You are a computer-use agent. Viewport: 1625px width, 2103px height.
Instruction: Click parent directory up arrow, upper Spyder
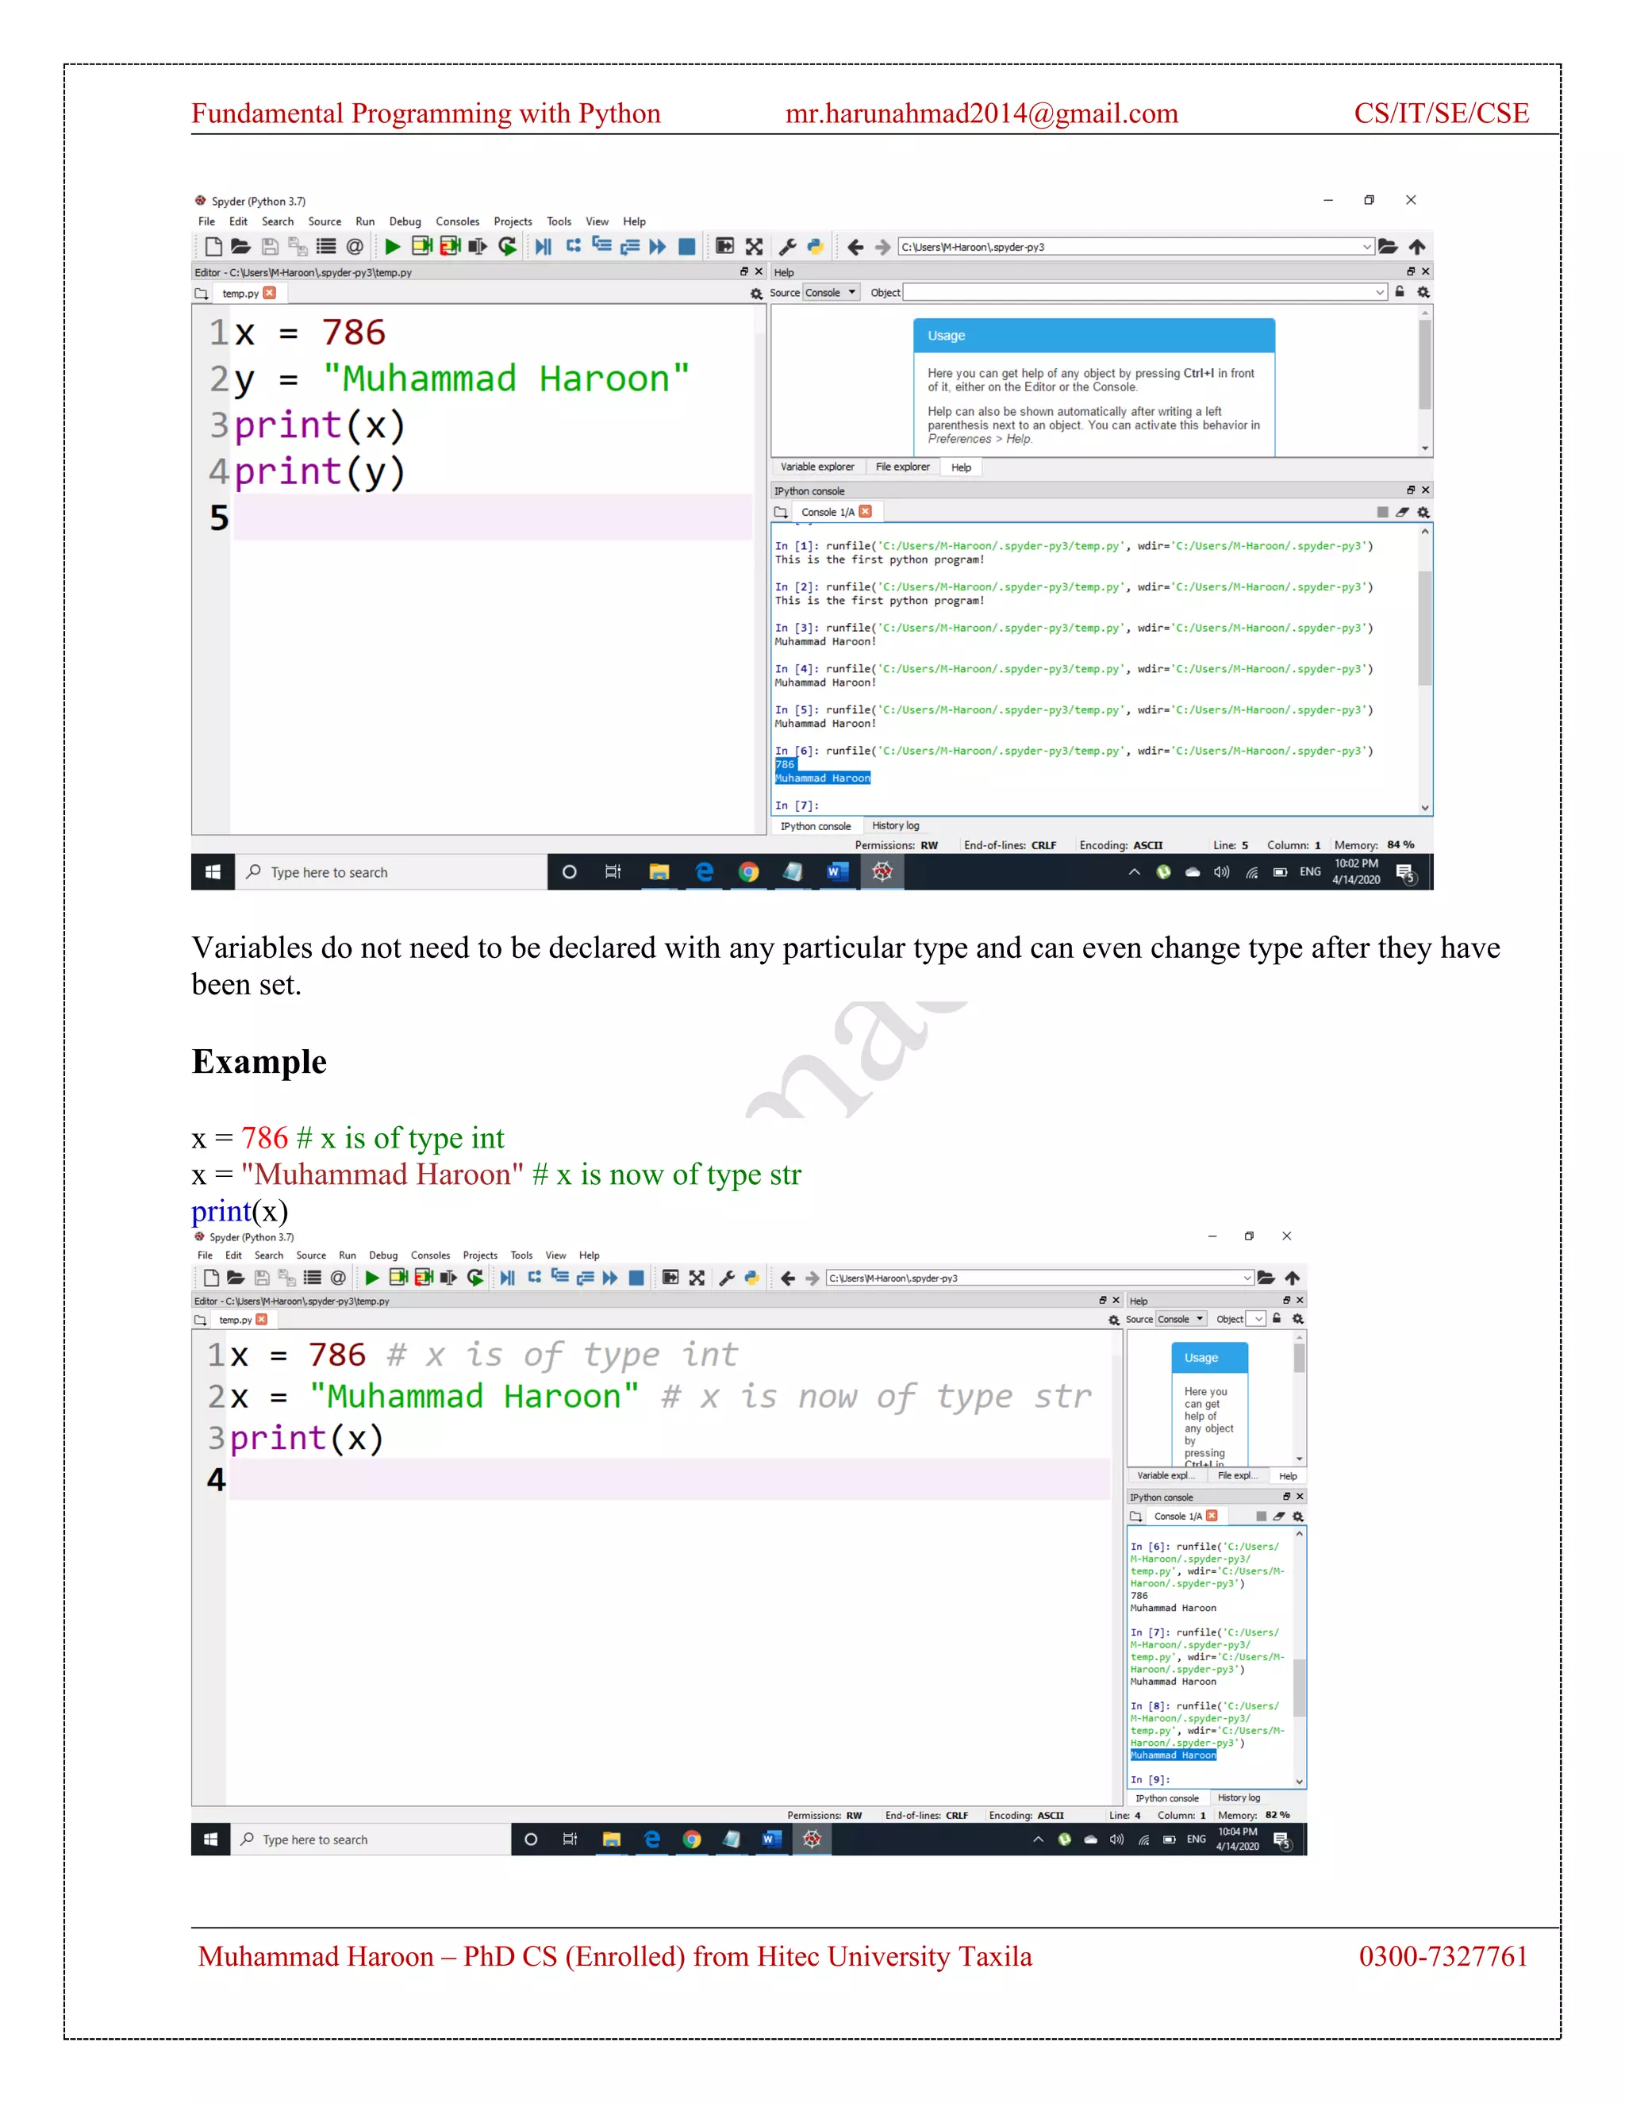1417,247
